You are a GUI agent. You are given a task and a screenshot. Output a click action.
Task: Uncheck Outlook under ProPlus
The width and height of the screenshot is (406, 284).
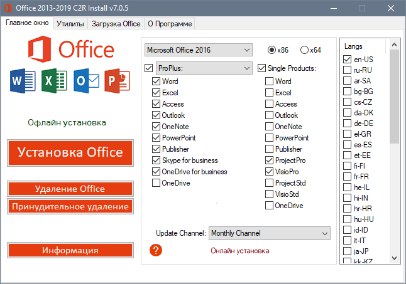(x=156, y=115)
